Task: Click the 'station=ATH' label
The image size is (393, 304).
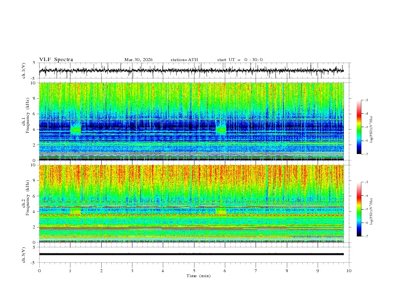Action: (x=184, y=60)
